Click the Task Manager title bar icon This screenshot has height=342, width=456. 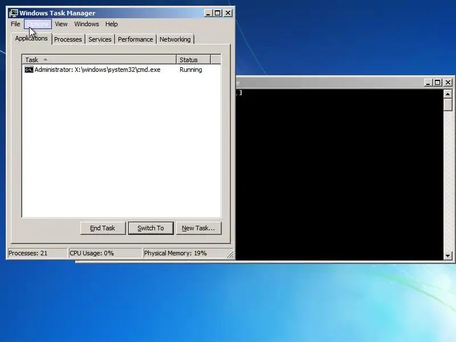click(13, 13)
